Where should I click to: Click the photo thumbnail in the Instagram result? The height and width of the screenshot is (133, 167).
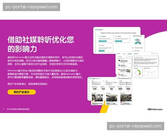click(128, 71)
